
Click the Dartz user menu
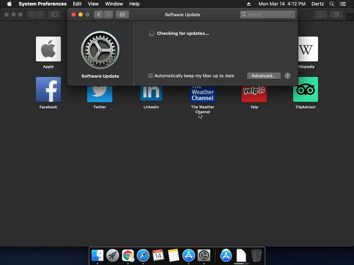pos(317,4)
